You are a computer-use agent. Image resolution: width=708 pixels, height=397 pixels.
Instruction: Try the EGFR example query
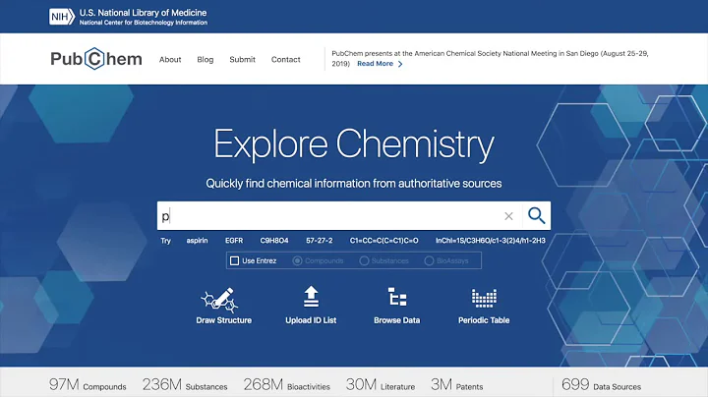(x=234, y=241)
